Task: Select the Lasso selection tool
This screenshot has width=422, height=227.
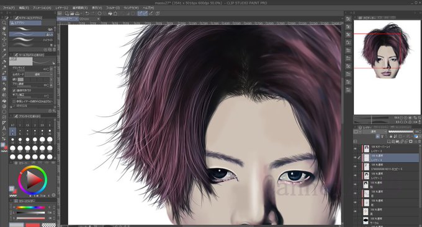Action: tap(4, 45)
